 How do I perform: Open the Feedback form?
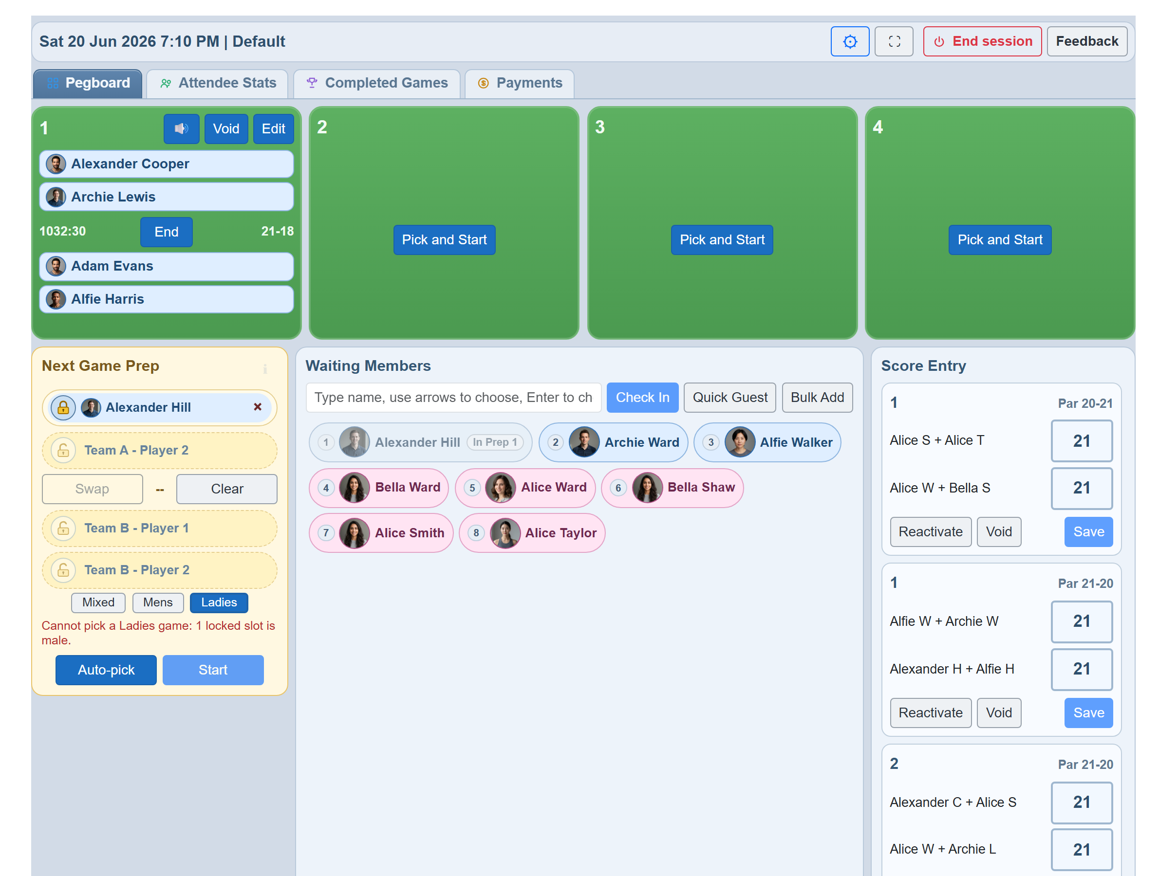tap(1087, 41)
